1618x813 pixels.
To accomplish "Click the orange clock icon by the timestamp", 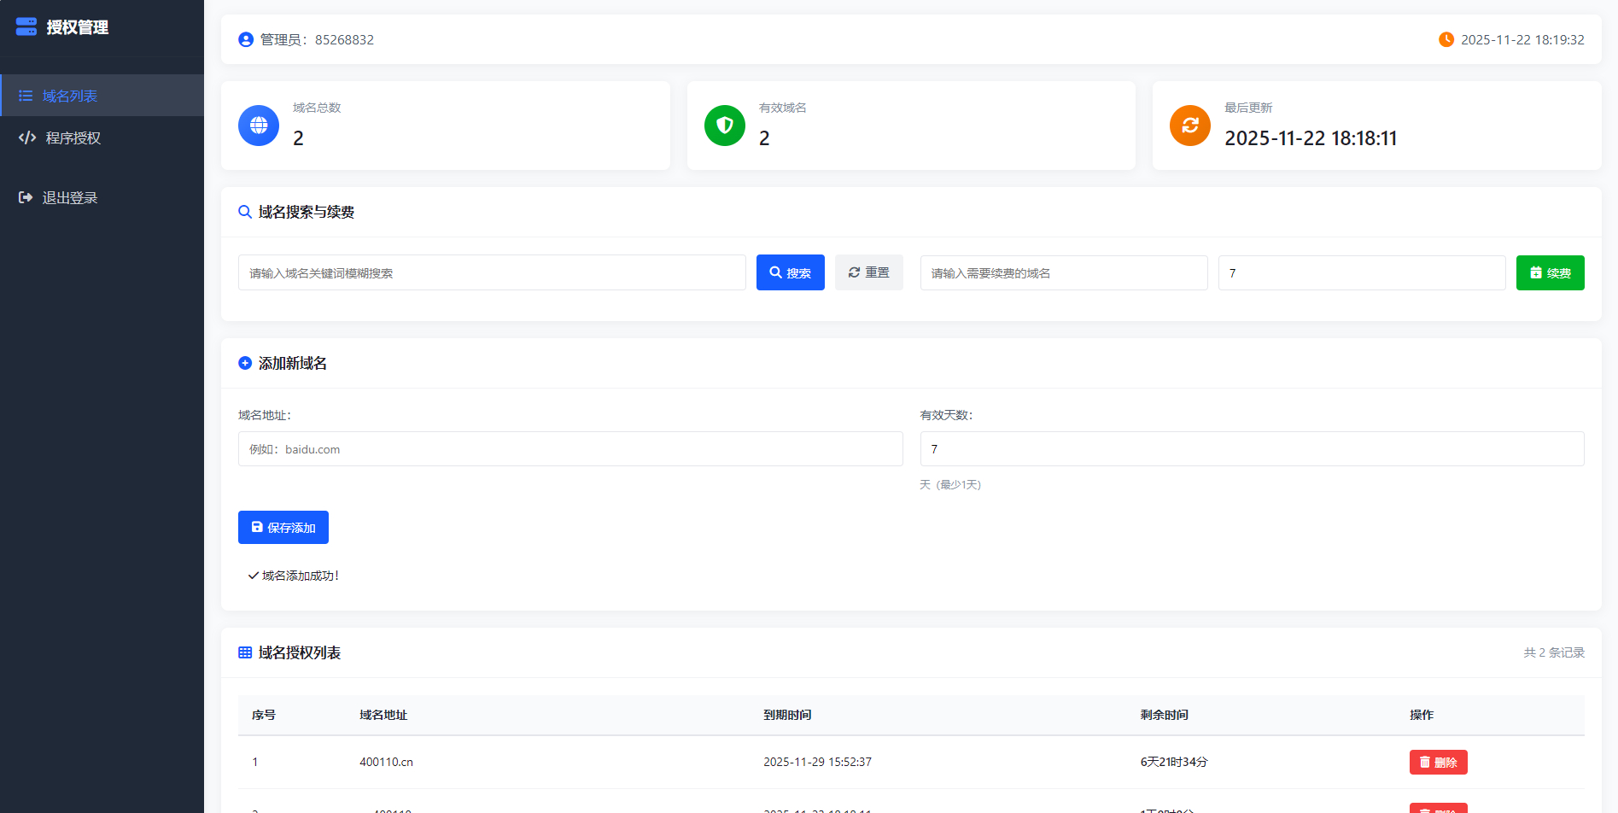I will tap(1446, 39).
